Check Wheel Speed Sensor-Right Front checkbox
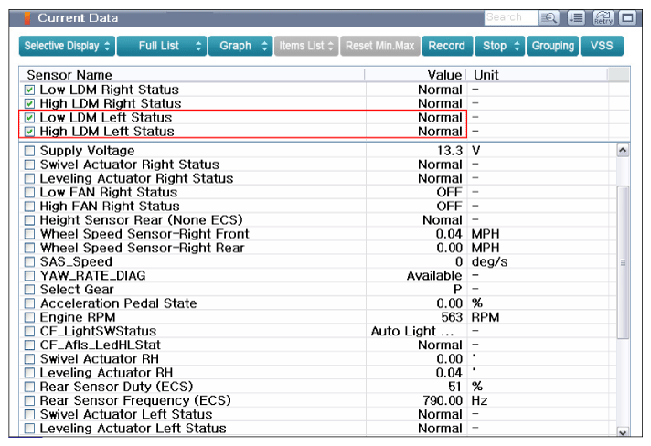The width and height of the screenshot is (651, 446). click(x=29, y=234)
